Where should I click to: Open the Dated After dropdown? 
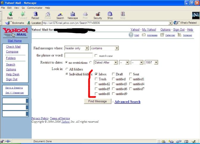pyautogui.click(x=106, y=62)
